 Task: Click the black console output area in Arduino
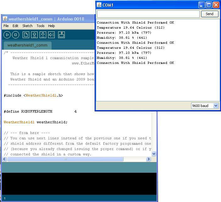pos(79,184)
